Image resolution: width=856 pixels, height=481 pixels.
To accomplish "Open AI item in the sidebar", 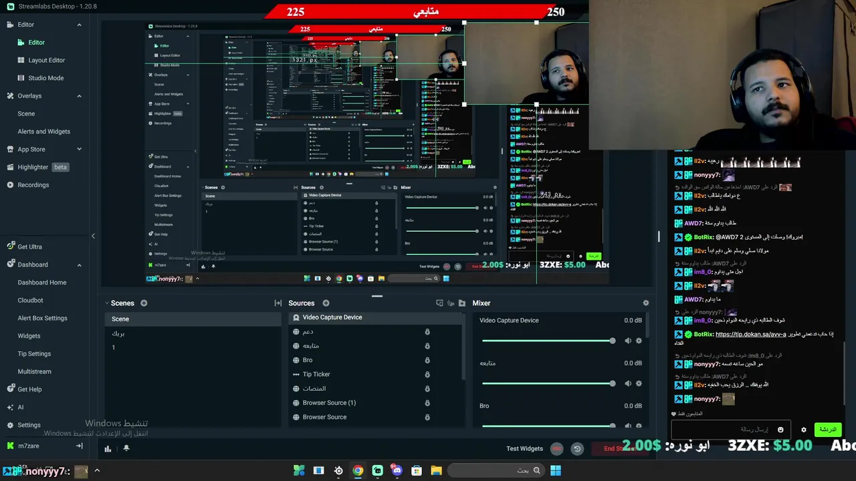I will tap(20, 407).
